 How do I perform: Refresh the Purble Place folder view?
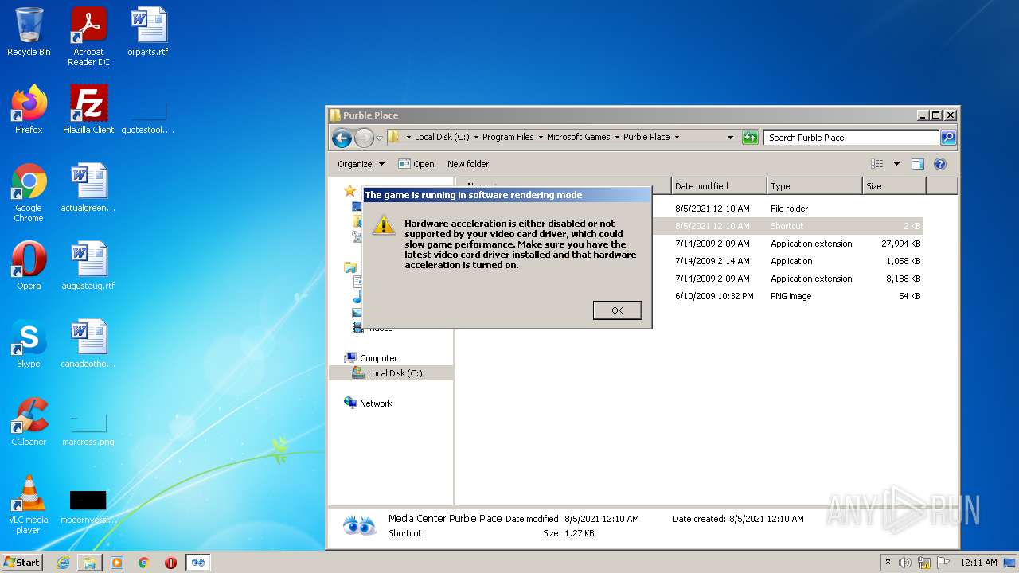coord(750,138)
